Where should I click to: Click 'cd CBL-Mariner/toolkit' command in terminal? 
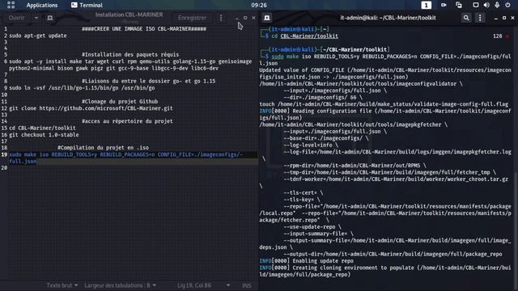pyautogui.click(x=304, y=36)
